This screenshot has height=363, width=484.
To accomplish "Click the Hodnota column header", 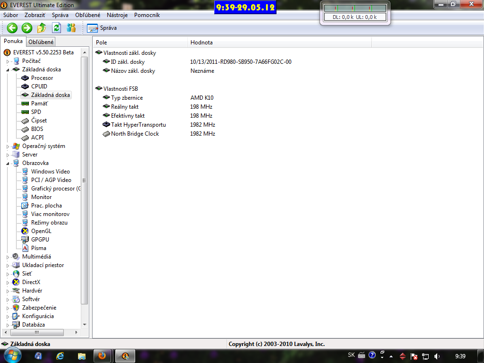I will coord(279,43).
